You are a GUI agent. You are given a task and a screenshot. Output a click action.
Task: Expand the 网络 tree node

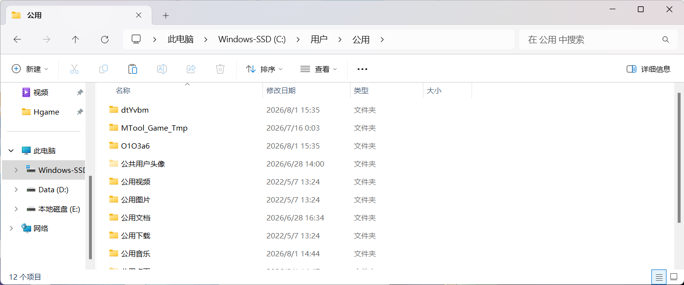[11, 228]
